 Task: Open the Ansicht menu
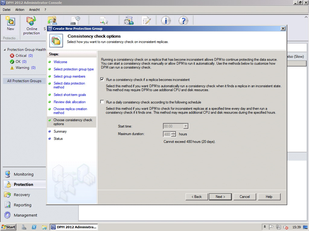(x=34, y=10)
